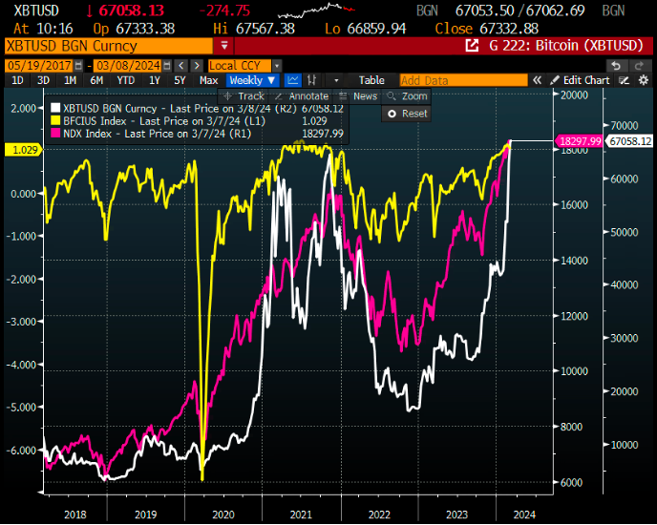Select the 1Y range tab

click(x=155, y=80)
